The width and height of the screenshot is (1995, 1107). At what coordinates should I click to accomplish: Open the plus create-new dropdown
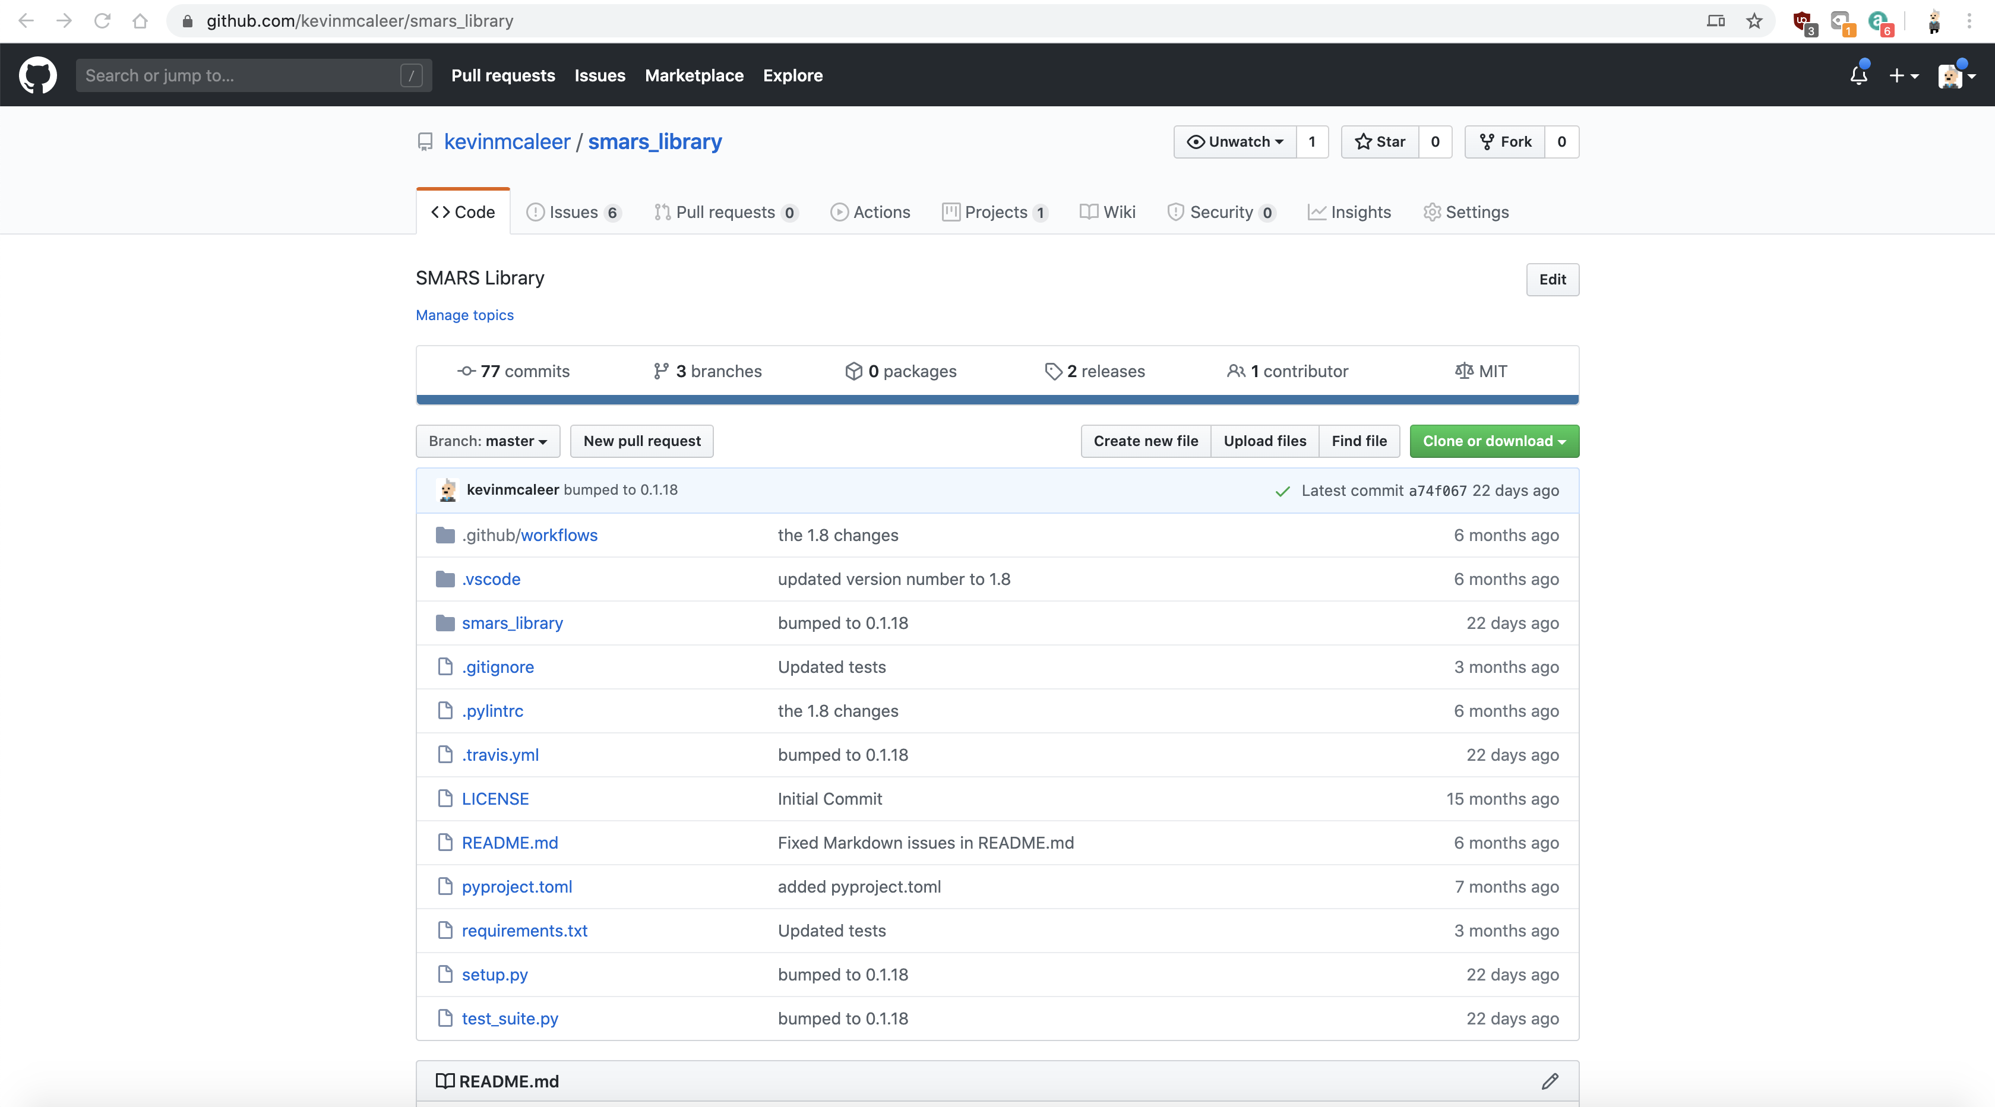point(1904,75)
